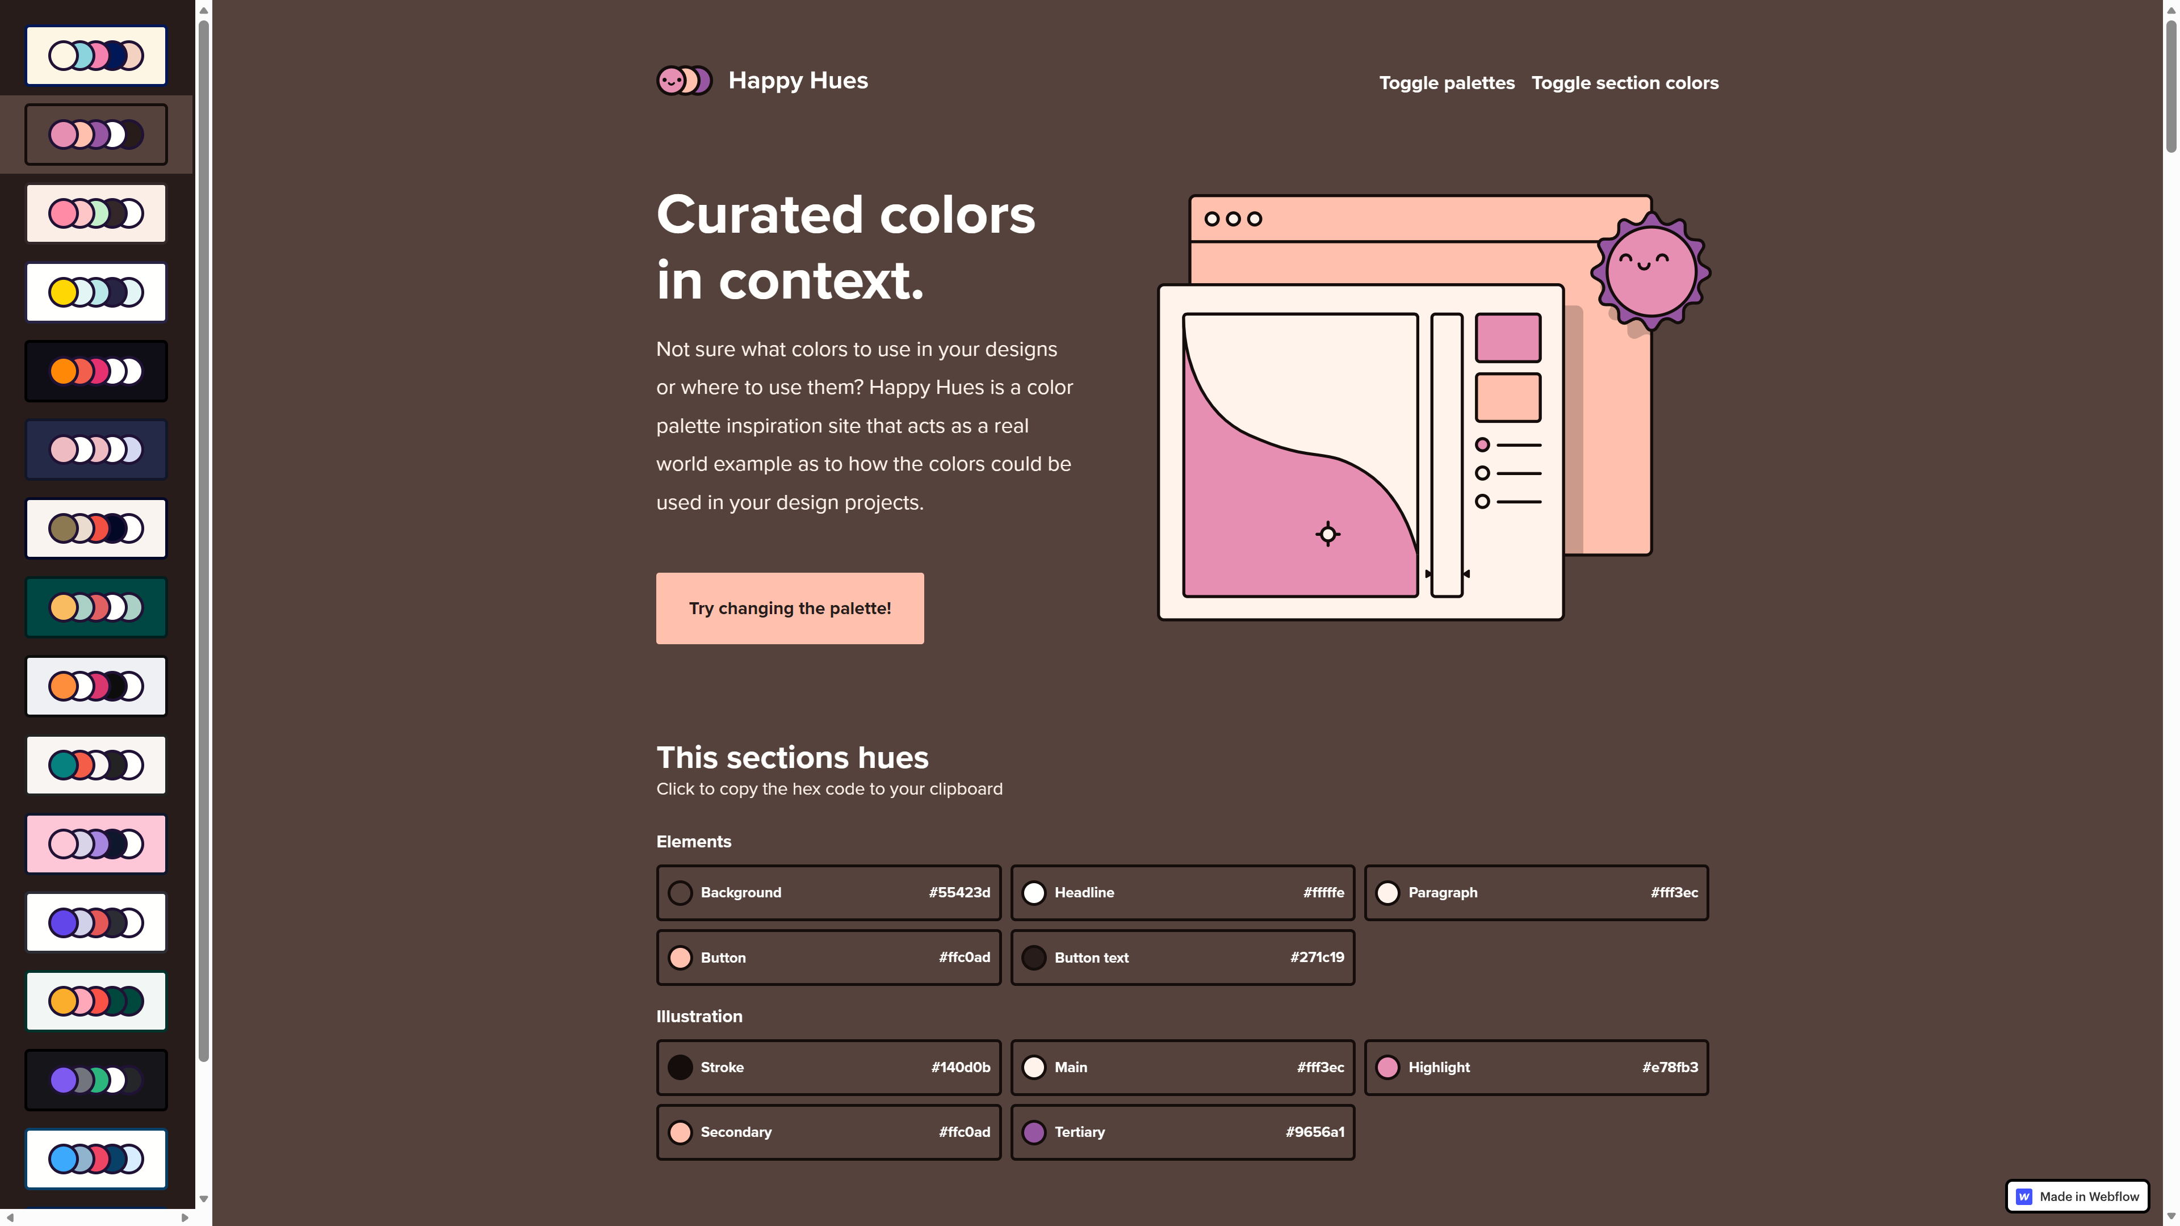Image resolution: width=2180 pixels, height=1226 pixels.
Task: Click the Webflow logo icon in badge
Action: click(x=2023, y=1196)
